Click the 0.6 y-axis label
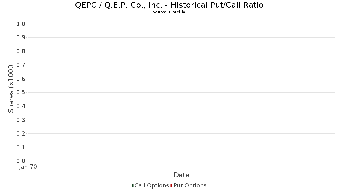338x190 pixels. 21,79
